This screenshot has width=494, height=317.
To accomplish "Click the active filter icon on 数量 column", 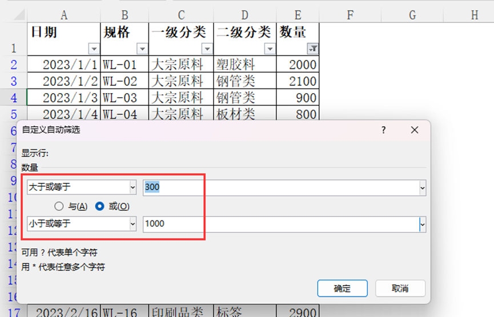I will pos(313,49).
